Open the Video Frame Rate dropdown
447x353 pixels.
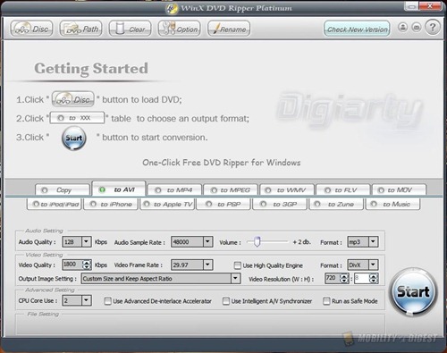[208, 265]
